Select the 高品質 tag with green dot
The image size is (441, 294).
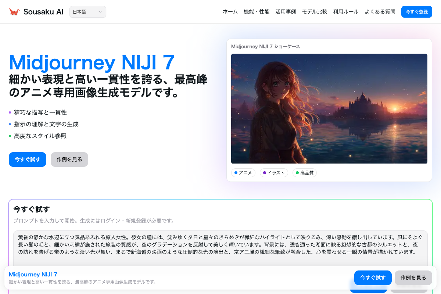pos(304,173)
